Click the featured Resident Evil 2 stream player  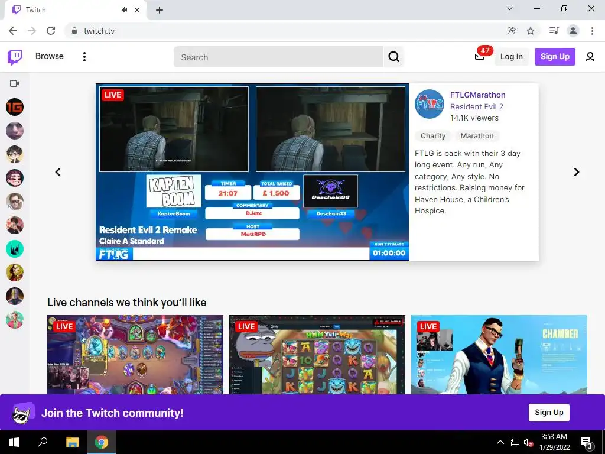(252, 172)
